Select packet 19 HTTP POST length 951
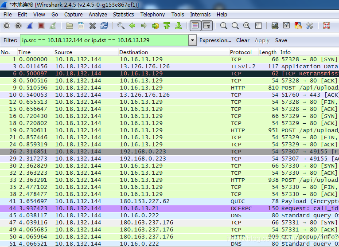This screenshot has width=339, height=247. (x=169, y=130)
